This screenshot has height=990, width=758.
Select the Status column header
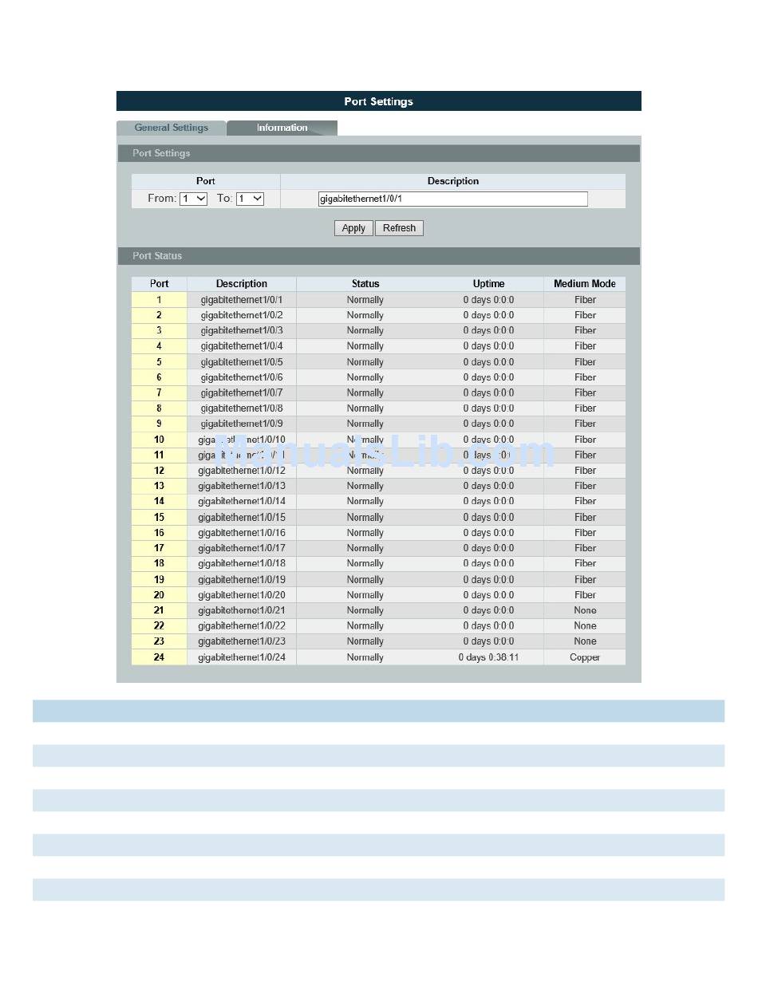(x=365, y=284)
